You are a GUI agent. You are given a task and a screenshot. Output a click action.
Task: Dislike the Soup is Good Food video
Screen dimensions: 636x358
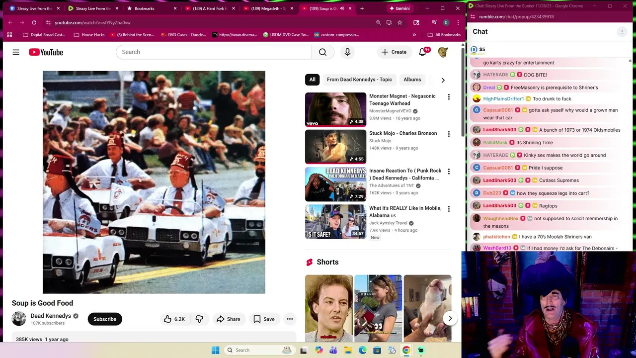[x=199, y=319]
